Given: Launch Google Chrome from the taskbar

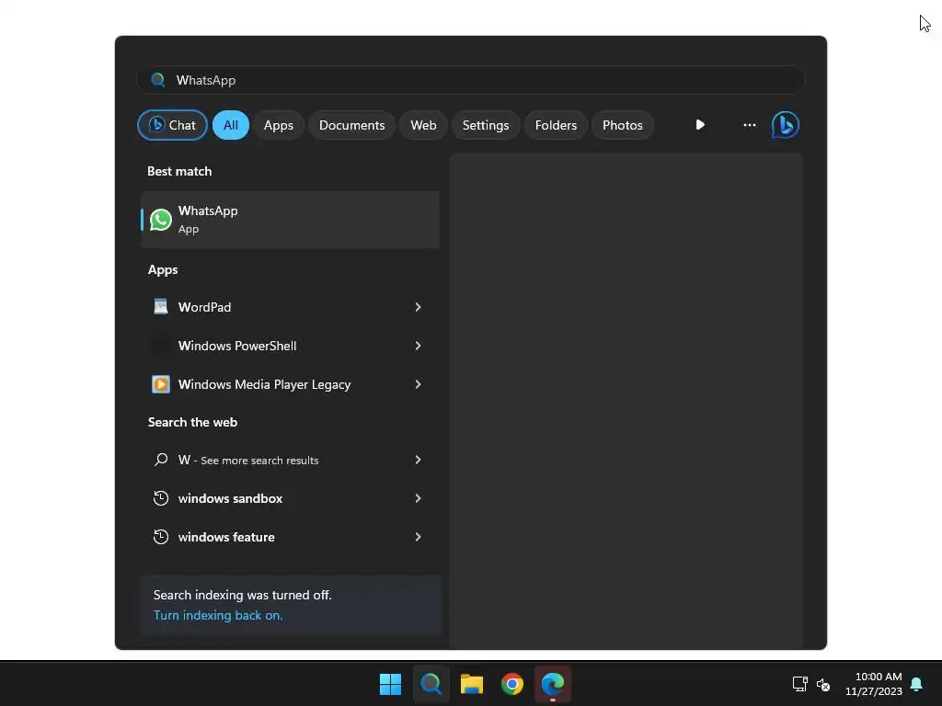Looking at the screenshot, I should click(x=511, y=684).
